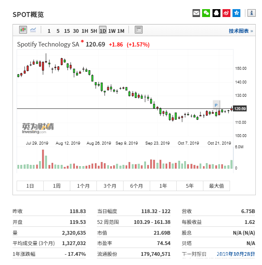Viewport: 262px width, 265px height.
Task: Click 营收 value 6.75B
Action: point(248,211)
